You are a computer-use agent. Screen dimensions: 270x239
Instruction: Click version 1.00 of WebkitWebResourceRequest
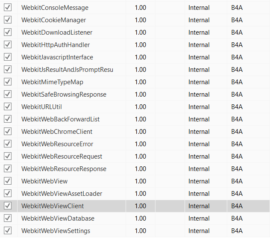tap(140, 156)
